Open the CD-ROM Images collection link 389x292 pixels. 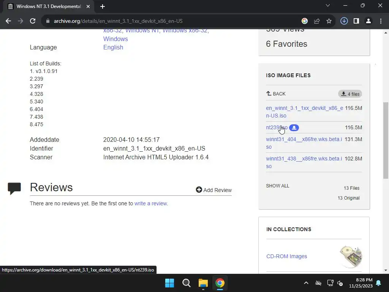tap(286, 256)
